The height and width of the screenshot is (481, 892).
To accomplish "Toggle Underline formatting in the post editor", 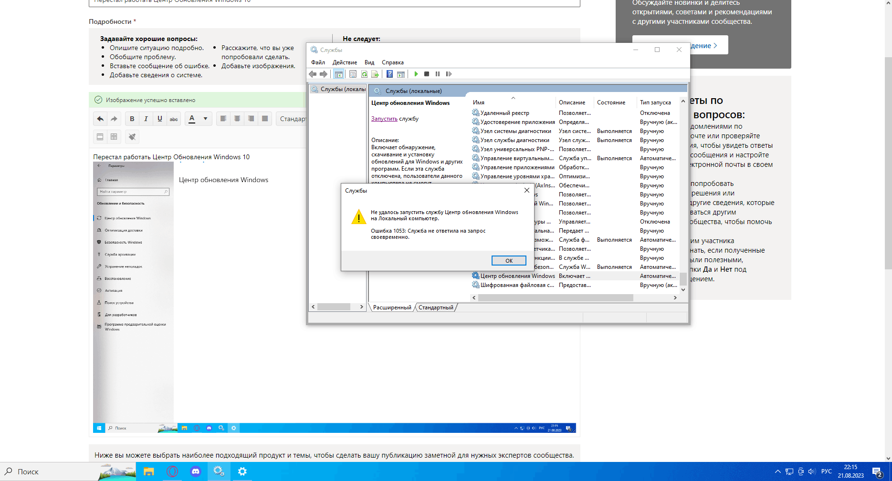I will pyautogui.click(x=159, y=119).
